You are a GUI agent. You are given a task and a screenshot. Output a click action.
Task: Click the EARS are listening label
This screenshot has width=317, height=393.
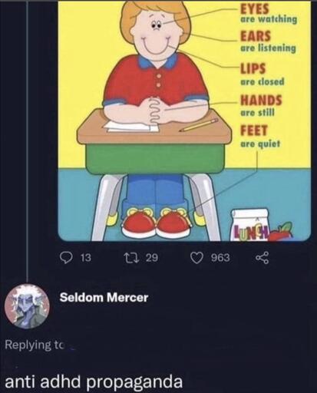(268, 41)
